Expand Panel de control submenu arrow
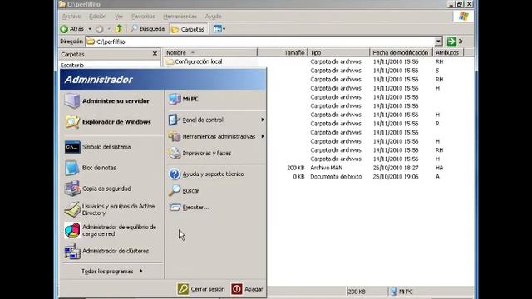 coord(263,120)
